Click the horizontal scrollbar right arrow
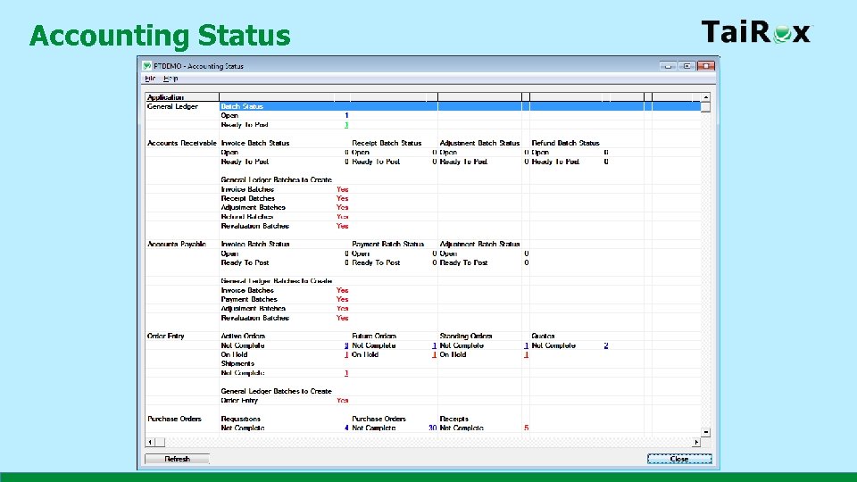Image resolution: width=857 pixels, height=482 pixels. tap(695, 442)
